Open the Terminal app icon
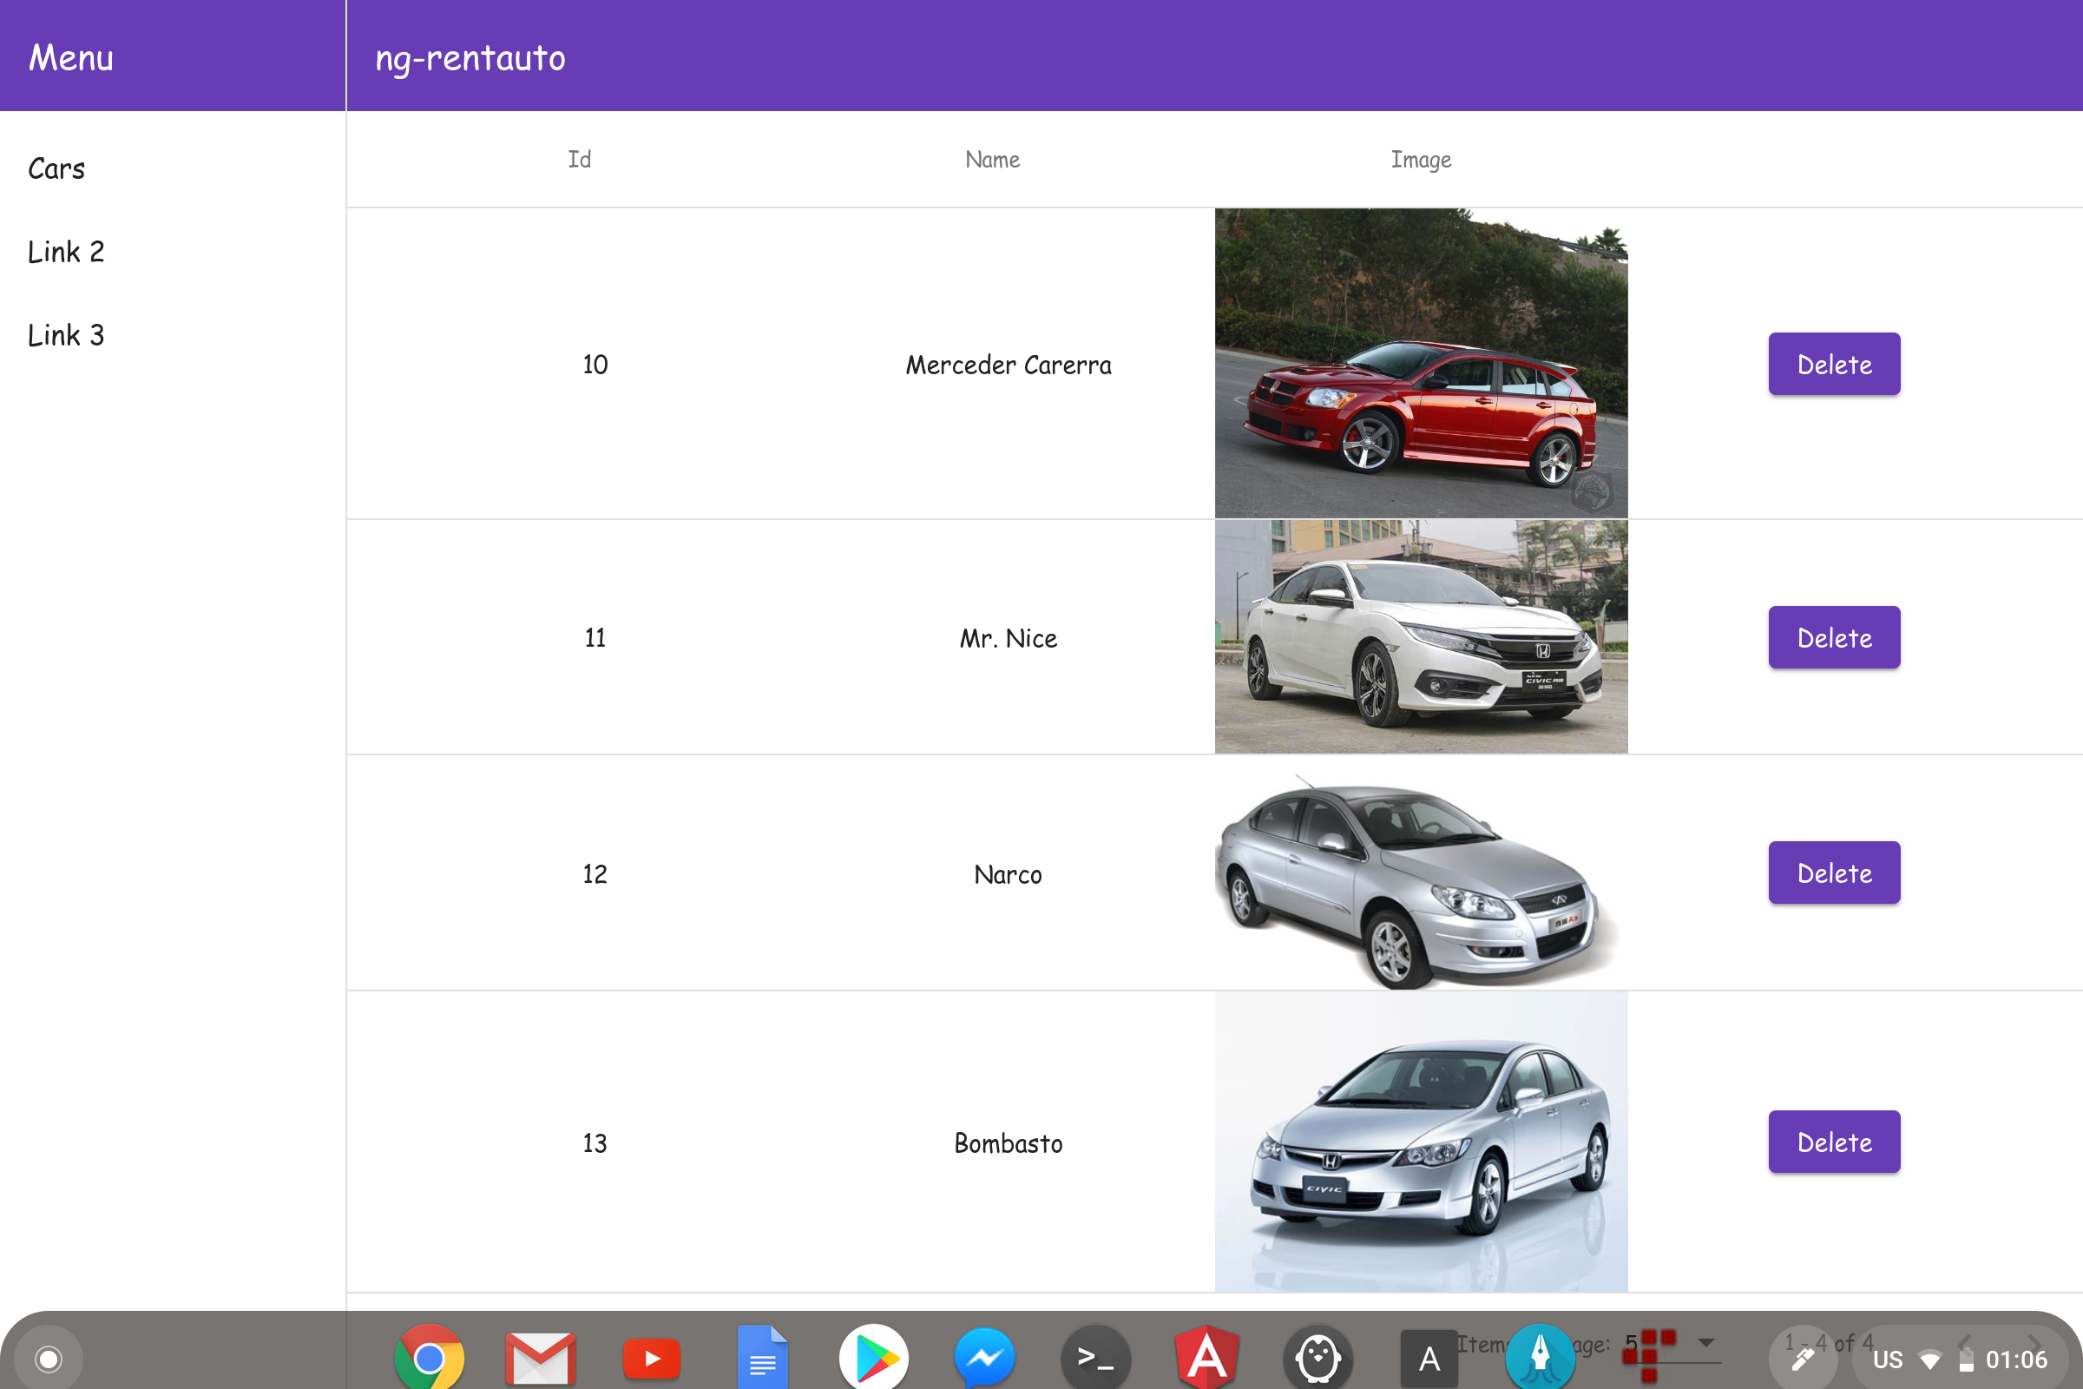This screenshot has width=2083, height=1389. (x=1095, y=1357)
